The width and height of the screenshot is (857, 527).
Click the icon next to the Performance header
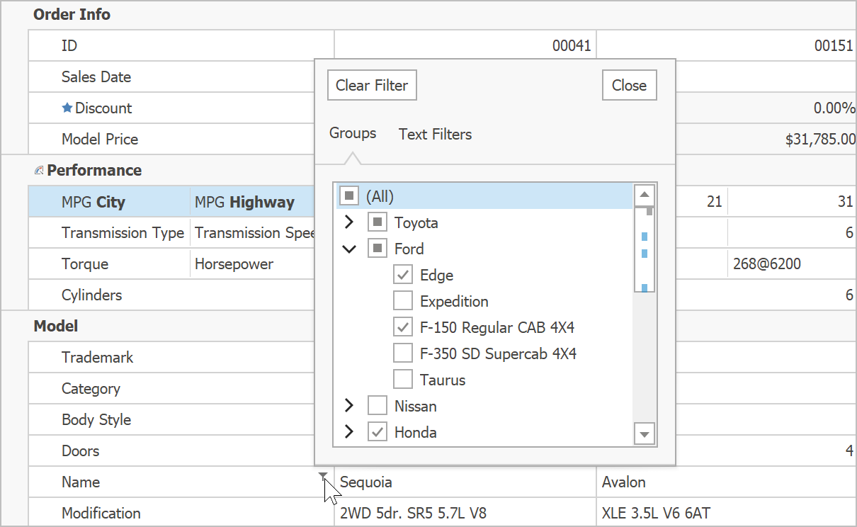click(39, 171)
